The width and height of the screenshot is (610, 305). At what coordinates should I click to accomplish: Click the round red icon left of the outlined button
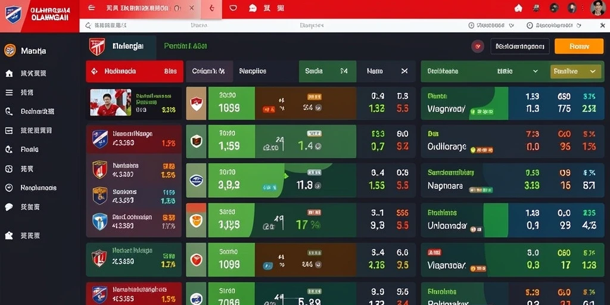pos(477,46)
